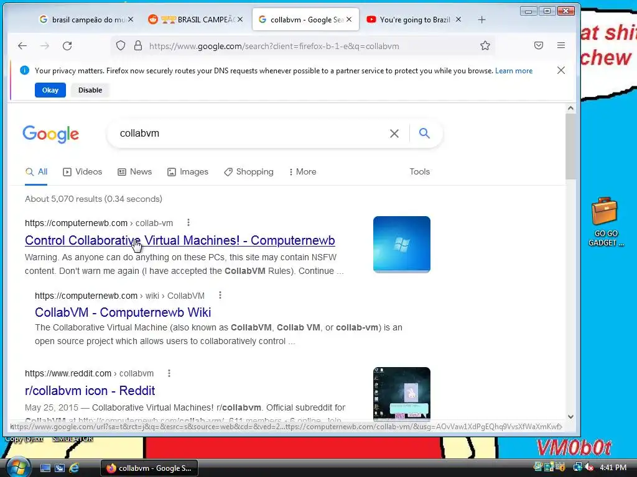The width and height of the screenshot is (637, 477).
Task: Click the Google logo
Action: [x=51, y=134]
